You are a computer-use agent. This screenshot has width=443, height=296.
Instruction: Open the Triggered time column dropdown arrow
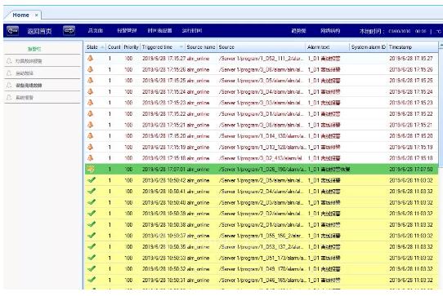[181, 46]
